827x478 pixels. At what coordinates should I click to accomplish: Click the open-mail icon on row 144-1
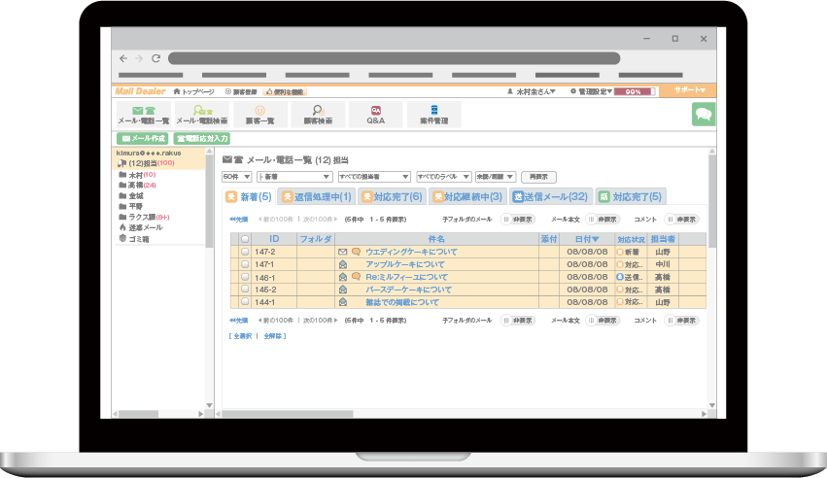(x=343, y=302)
